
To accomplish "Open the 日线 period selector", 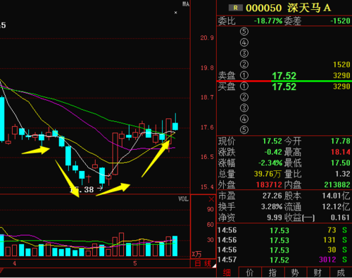I will click(x=203, y=264).
